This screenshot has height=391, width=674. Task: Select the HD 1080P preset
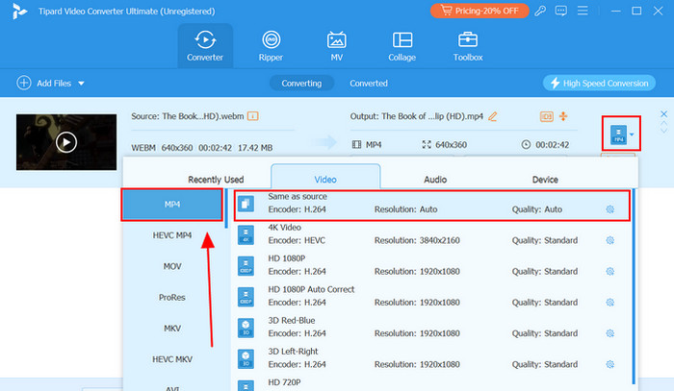[x=432, y=265]
